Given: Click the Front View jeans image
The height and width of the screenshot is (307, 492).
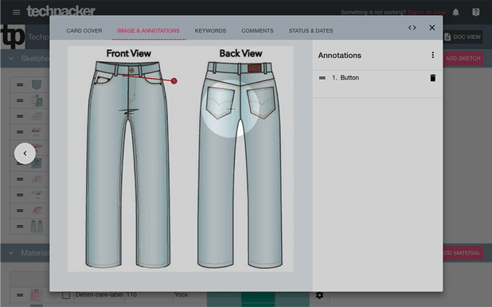Looking at the screenshot, I should pos(128,165).
